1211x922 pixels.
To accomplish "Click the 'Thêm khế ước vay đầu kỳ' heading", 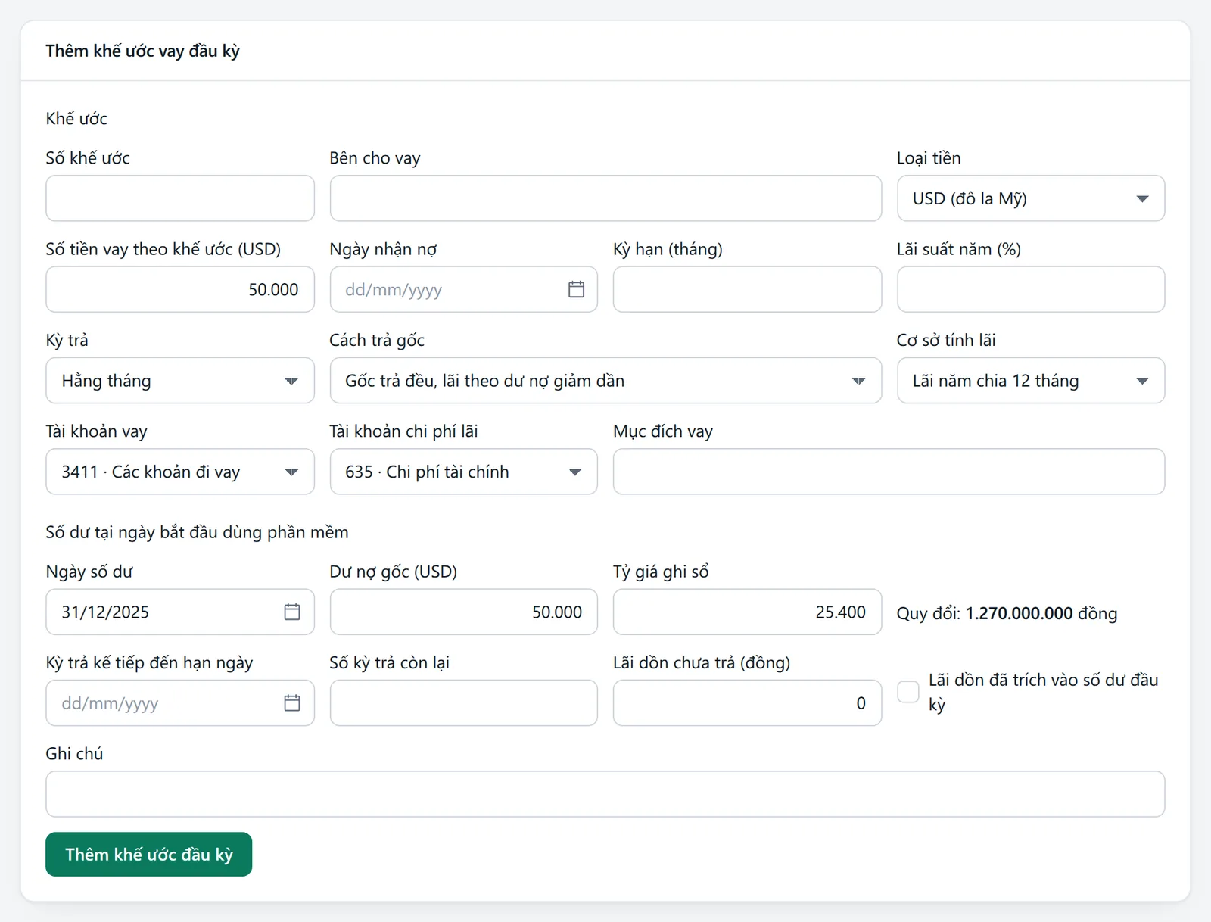I will pyautogui.click(x=142, y=51).
